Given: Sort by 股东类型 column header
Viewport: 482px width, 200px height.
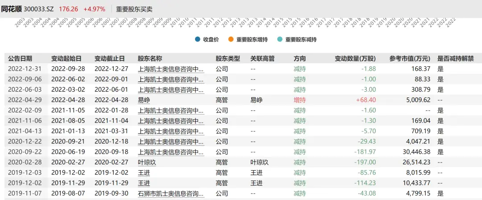Looking at the screenshot, I should pyautogui.click(x=228, y=58).
